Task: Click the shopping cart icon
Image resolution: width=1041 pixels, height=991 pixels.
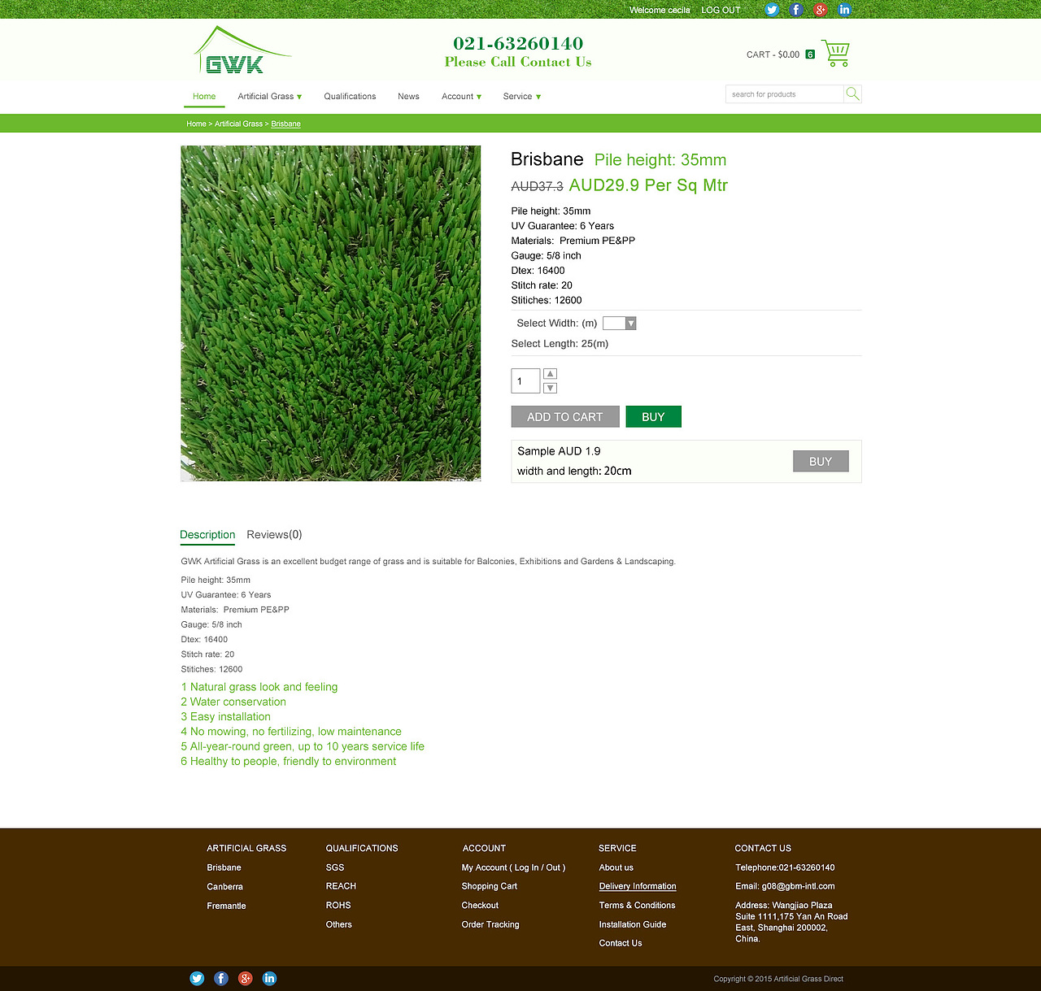Action: pos(836,54)
